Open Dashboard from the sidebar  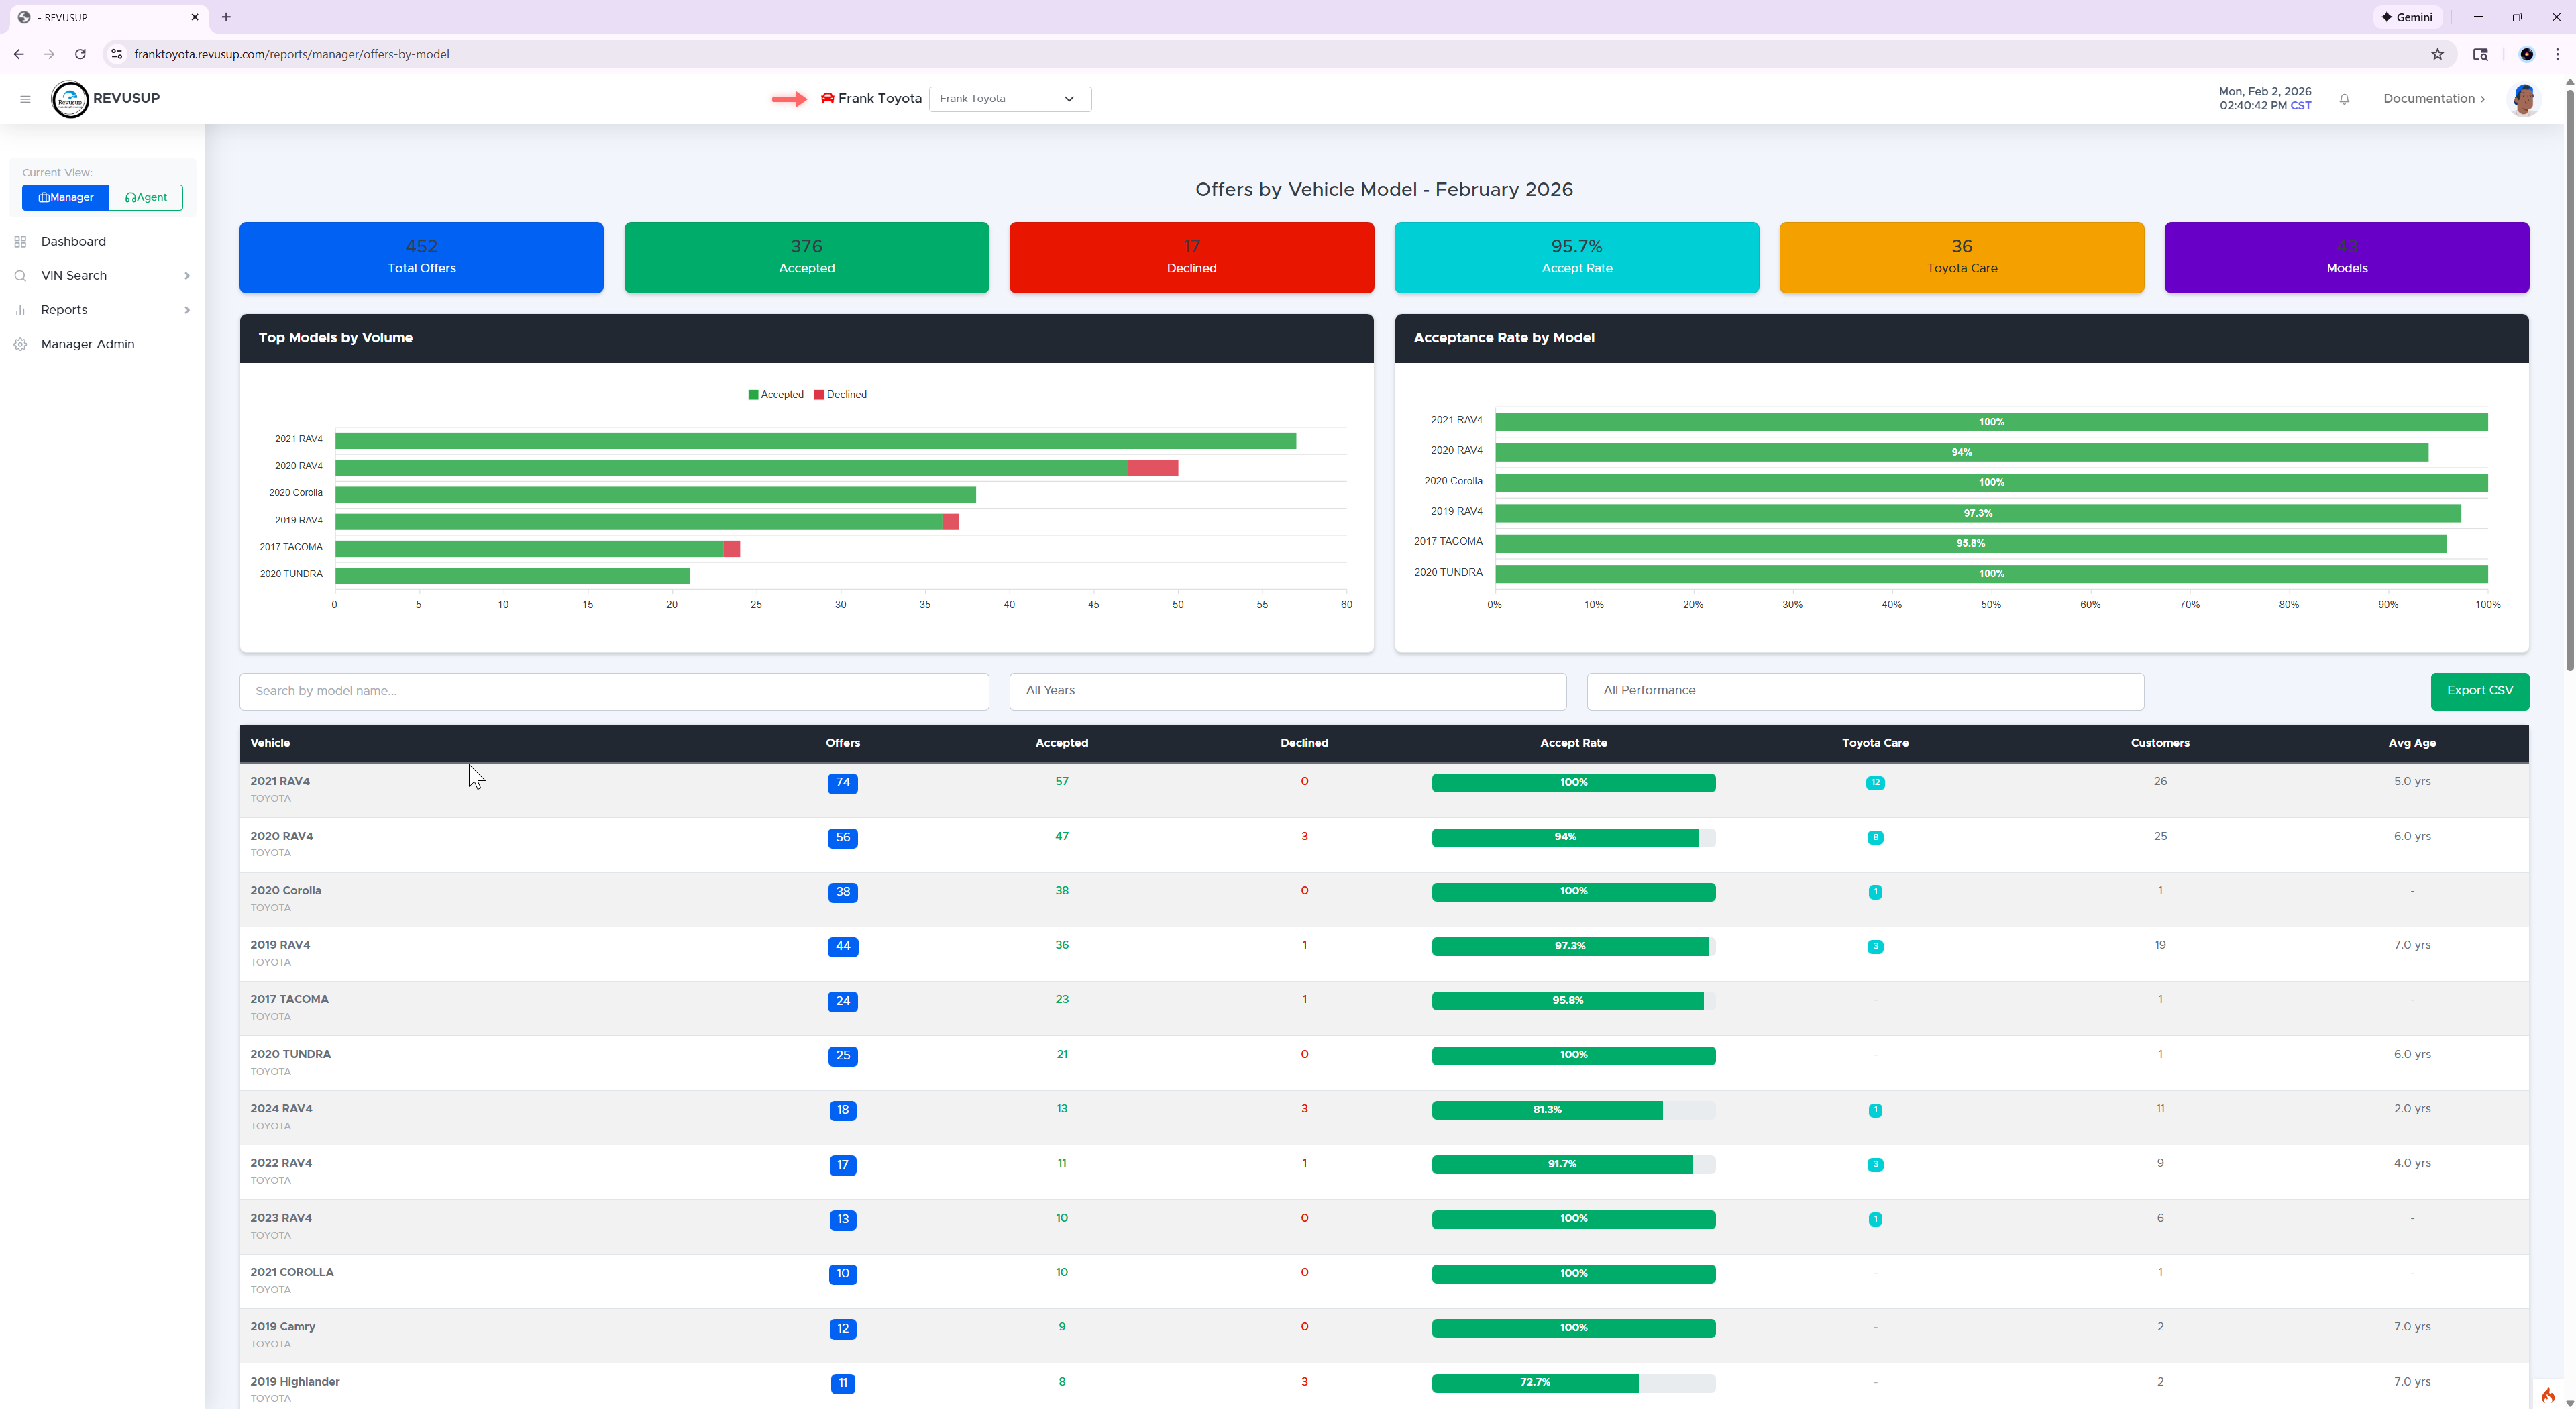[x=73, y=242]
